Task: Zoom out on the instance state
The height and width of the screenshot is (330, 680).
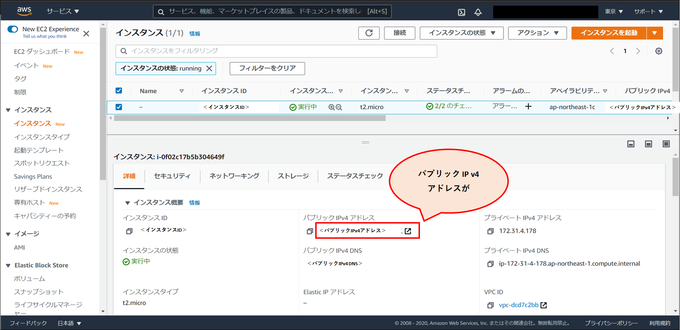Action: pos(339,107)
